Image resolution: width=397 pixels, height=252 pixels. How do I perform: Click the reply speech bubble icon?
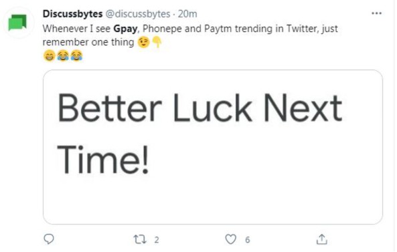click(49, 239)
